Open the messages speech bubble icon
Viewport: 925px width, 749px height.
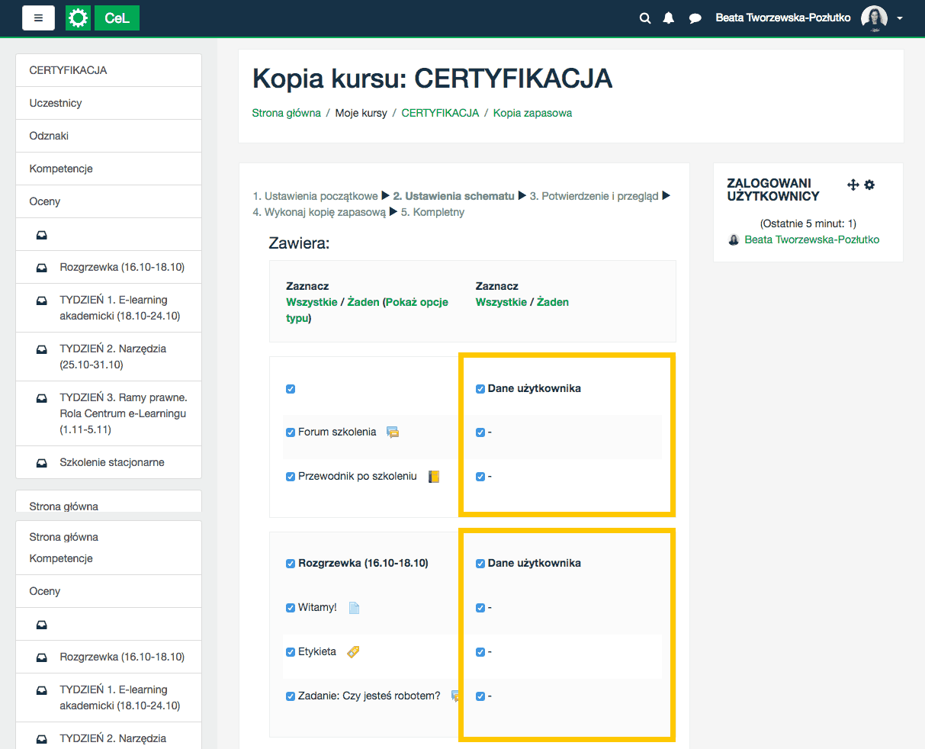click(x=695, y=18)
